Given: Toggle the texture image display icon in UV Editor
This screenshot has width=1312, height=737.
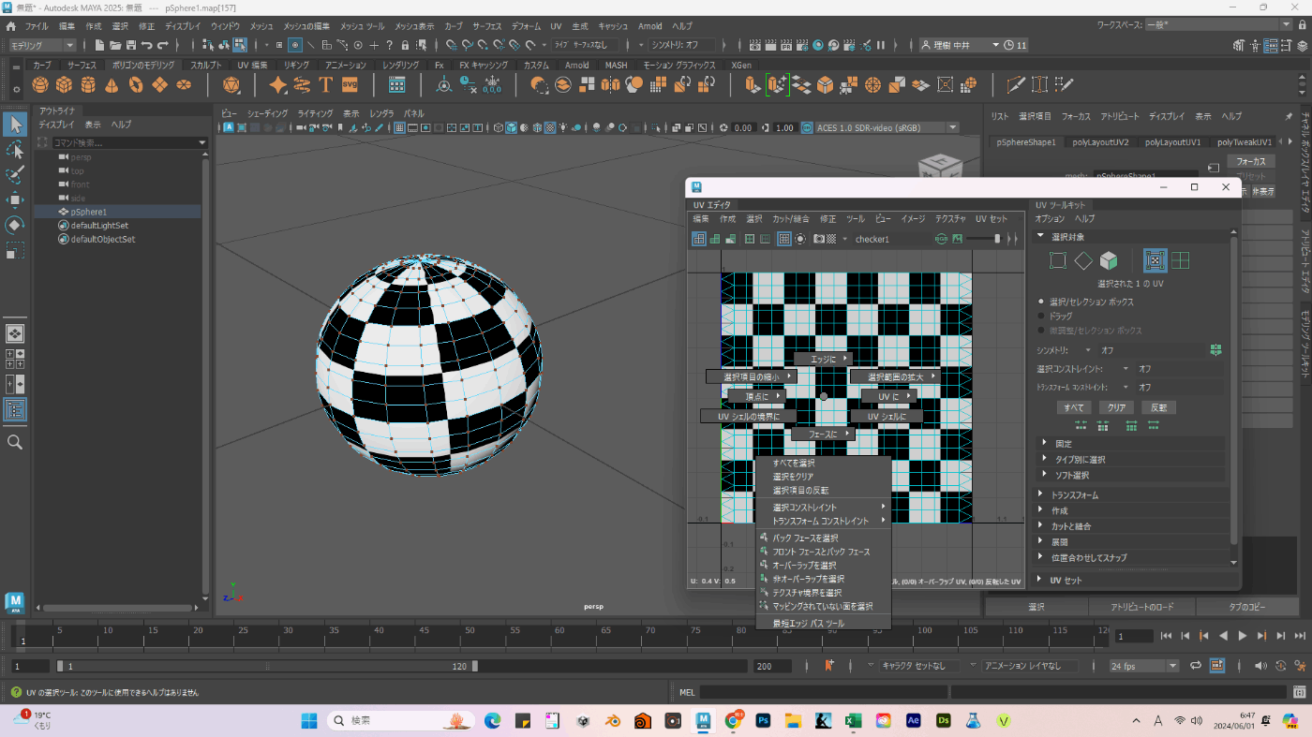Looking at the screenshot, I should click(x=958, y=239).
